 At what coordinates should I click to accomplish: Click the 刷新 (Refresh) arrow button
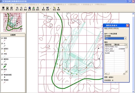click(59, 9)
